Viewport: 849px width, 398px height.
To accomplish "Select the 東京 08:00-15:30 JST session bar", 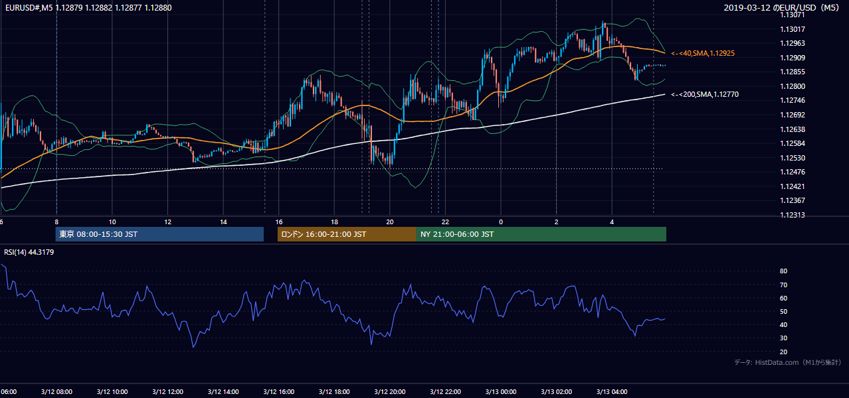I will pyautogui.click(x=159, y=234).
